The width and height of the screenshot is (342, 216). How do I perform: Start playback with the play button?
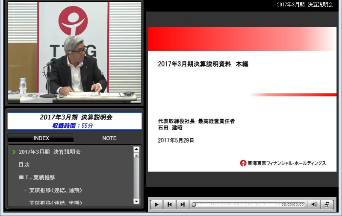pyautogui.click(x=156, y=204)
